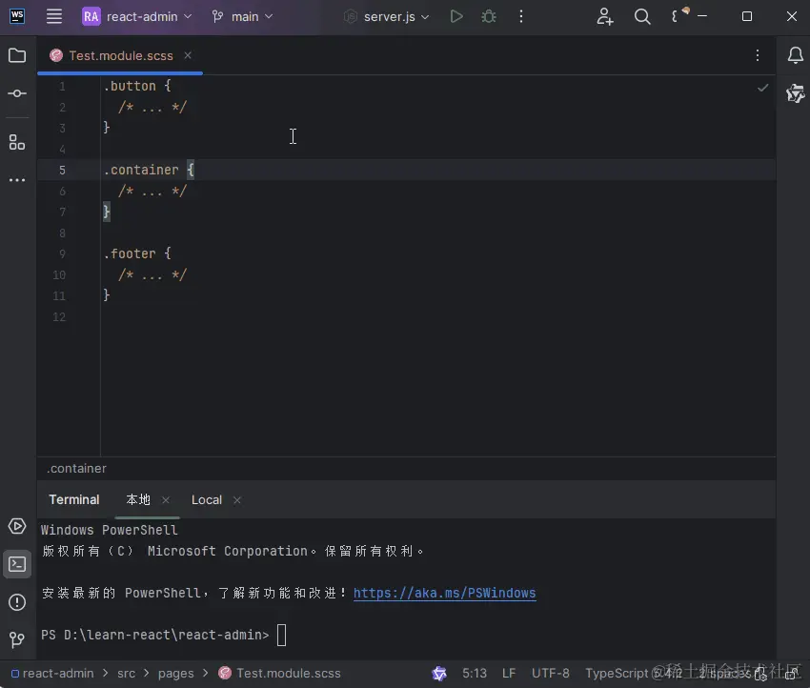Click the AI status bar icon

pyautogui.click(x=439, y=673)
